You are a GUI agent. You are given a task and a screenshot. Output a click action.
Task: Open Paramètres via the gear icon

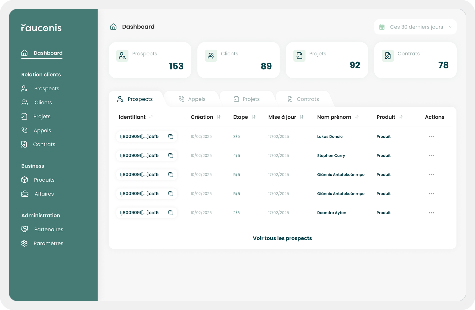pyautogui.click(x=24, y=243)
